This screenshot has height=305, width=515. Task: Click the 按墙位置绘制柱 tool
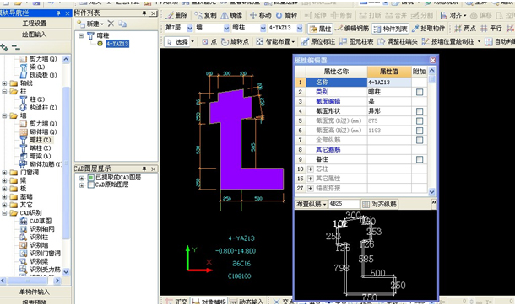[x=448, y=41]
